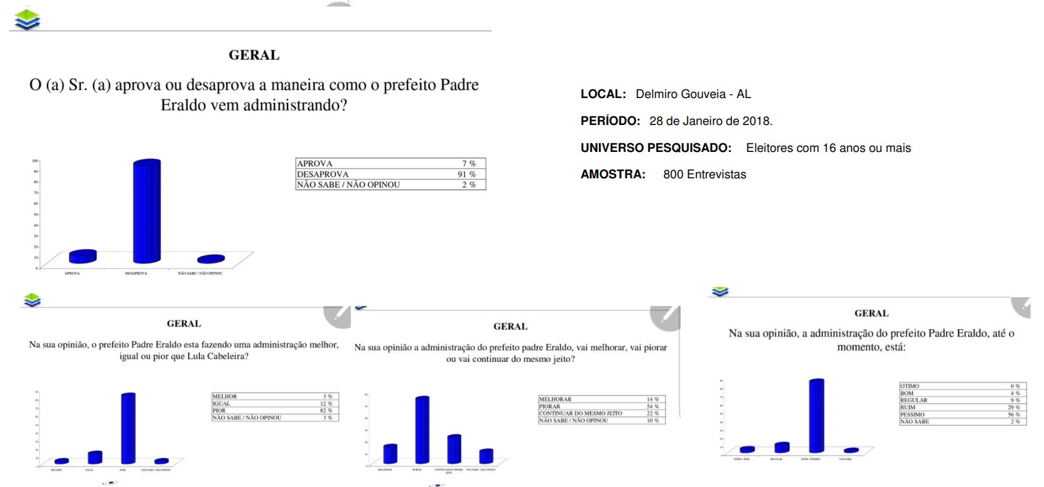The width and height of the screenshot is (1044, 487).
Task: Click the LOCAL: Delmiro Gouveia - AL text
Action: click(666, 94)
